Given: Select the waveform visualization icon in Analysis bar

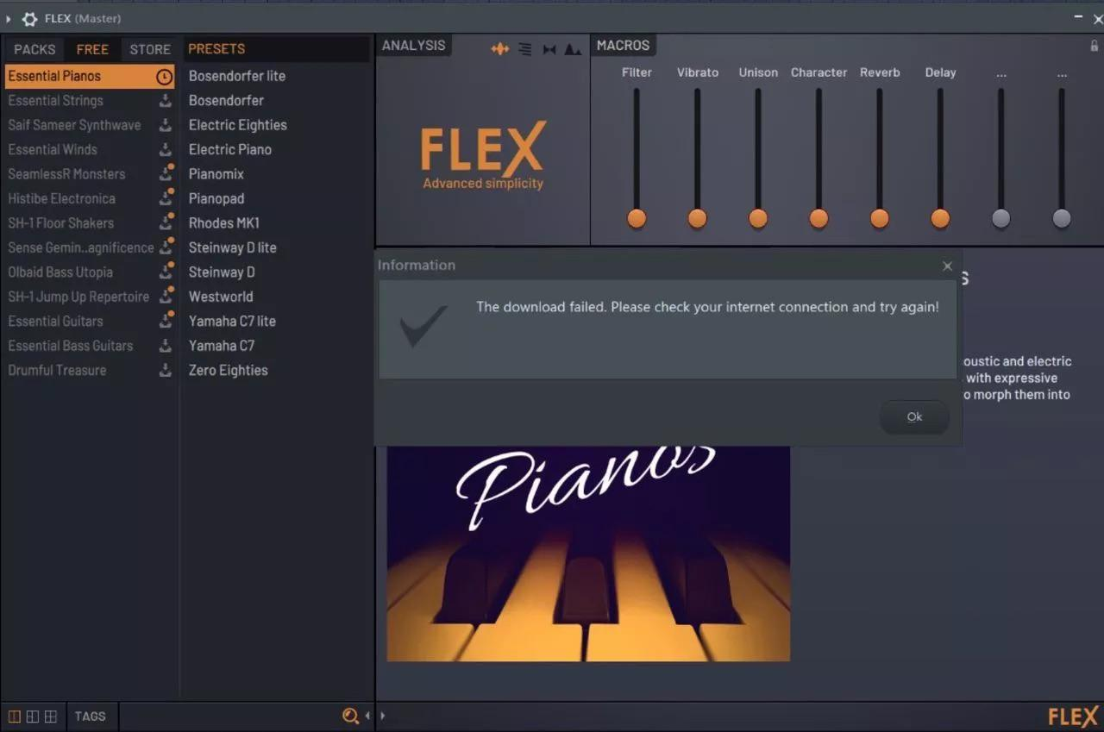Looking at the screenshot, I should click(x=500, y=49).
